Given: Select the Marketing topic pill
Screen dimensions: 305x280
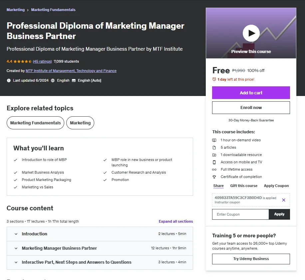Looking at the screenshot, I should pos(80,123).
